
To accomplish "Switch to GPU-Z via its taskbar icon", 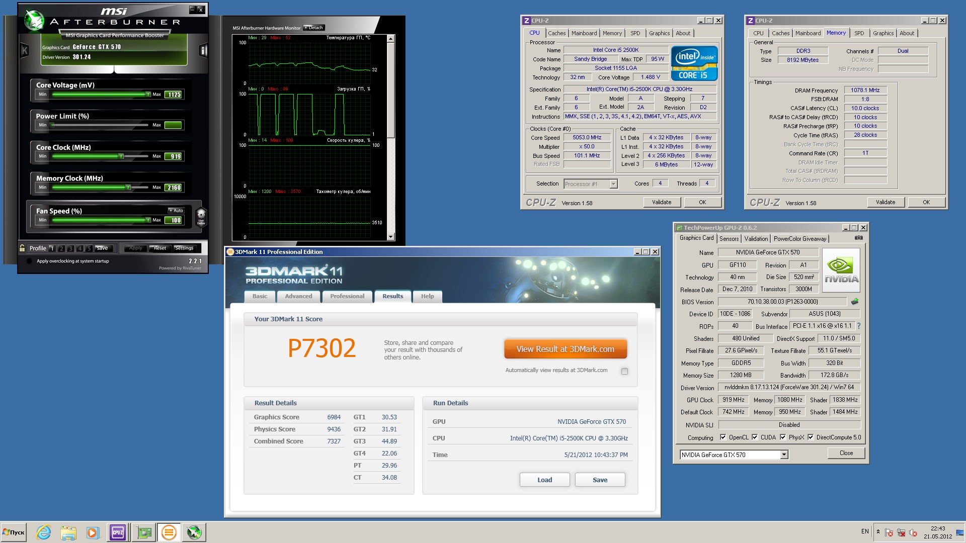I will pos(144,532).
